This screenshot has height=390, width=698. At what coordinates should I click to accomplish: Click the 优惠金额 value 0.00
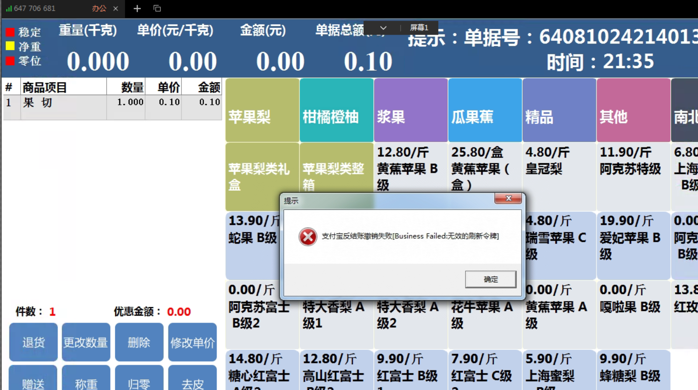179,312
